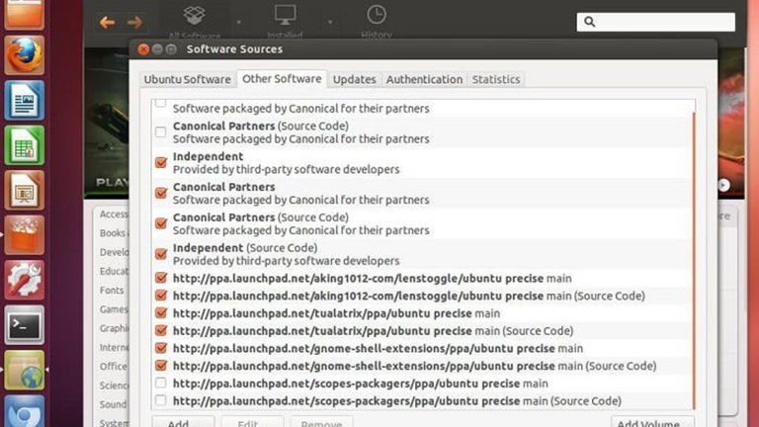Enable scopes-packagers main (Source Code) PPA
The width and height of the screenshot is (759, 427).
[x=161, y=400]
